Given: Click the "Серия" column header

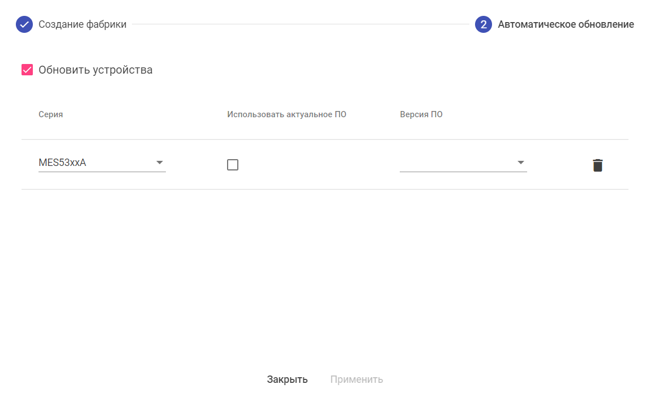Looking at the screenshot, I should (51, 114).
